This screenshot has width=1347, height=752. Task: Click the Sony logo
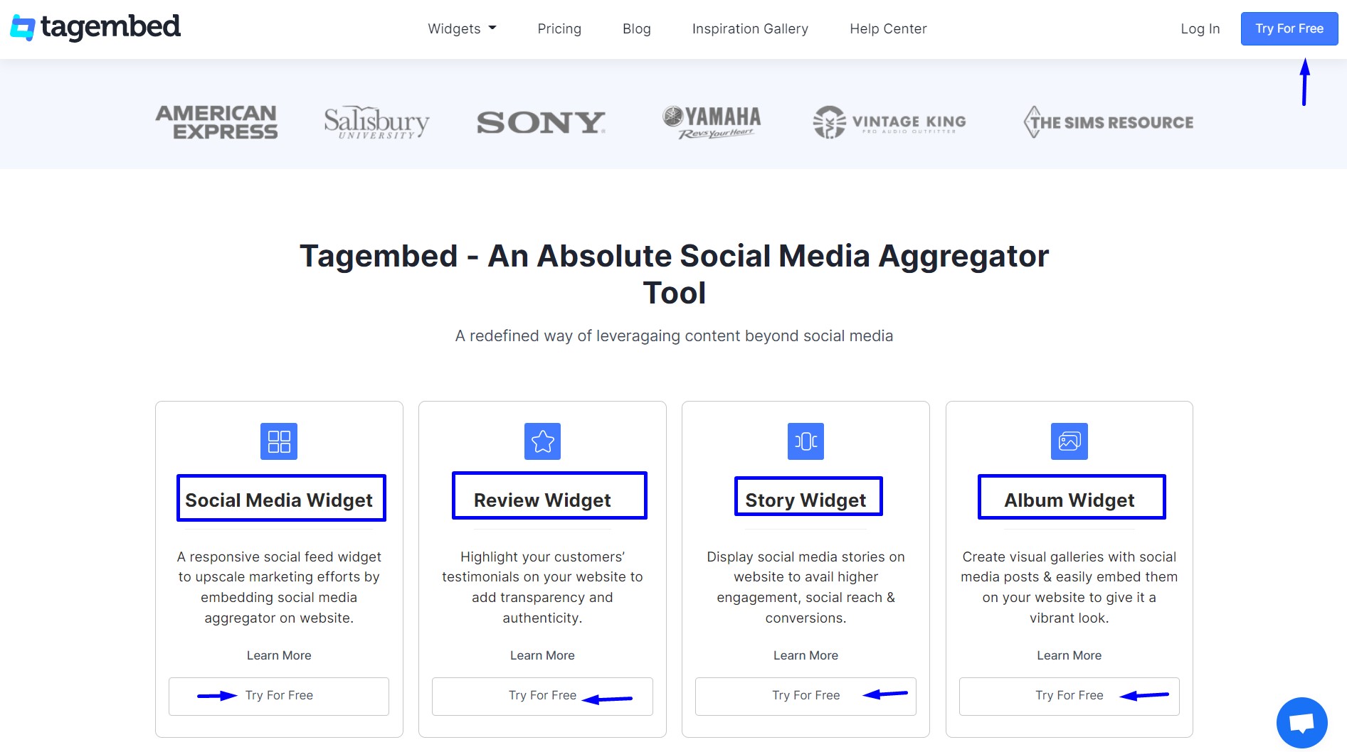pyautogui.click(x=541, y=122)
